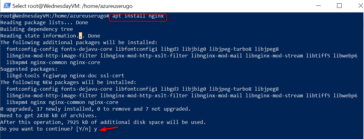
Task: Click ssl-cert in the suggested packages
Action: (x=112, y=76)
